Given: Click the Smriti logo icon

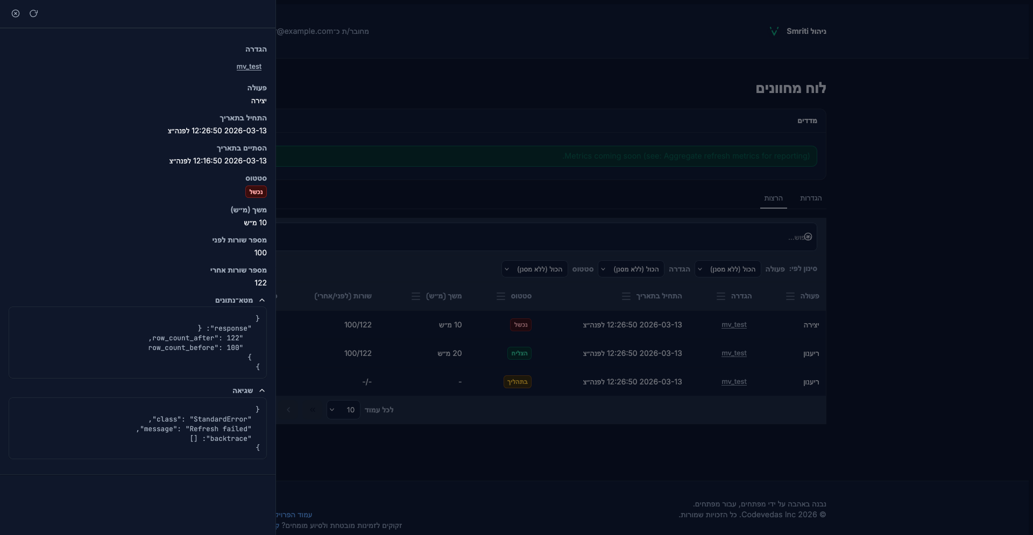Looking at the screenshot, I should coord(774,31).
